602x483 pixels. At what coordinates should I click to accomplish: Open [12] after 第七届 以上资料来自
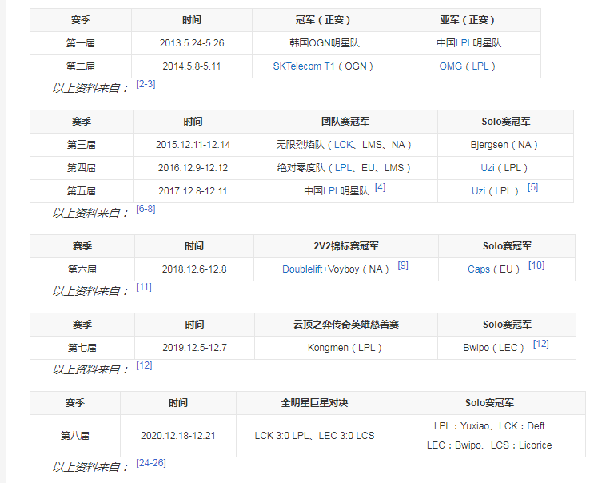144,365
